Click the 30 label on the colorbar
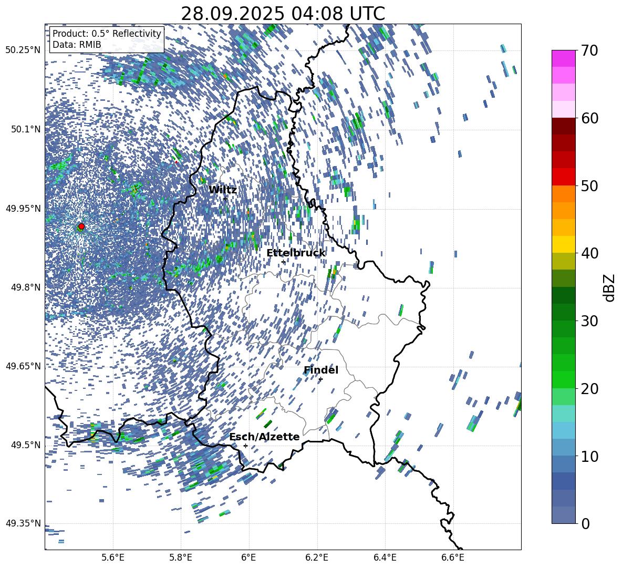 coord(589,321)
